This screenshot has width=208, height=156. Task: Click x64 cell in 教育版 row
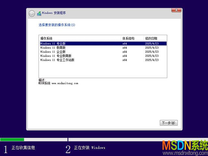[x=124, y=48]
